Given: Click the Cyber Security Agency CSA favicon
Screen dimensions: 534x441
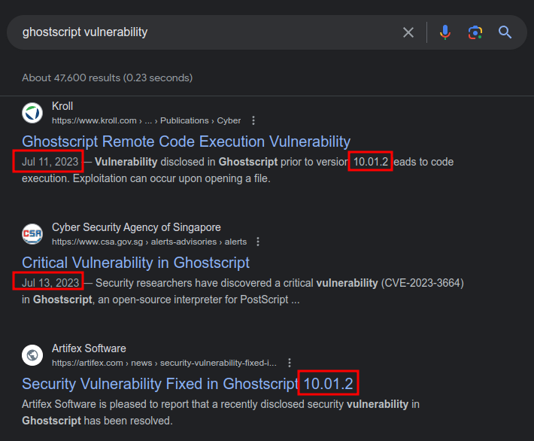Looking at the screenshot, I should point(32,234).
